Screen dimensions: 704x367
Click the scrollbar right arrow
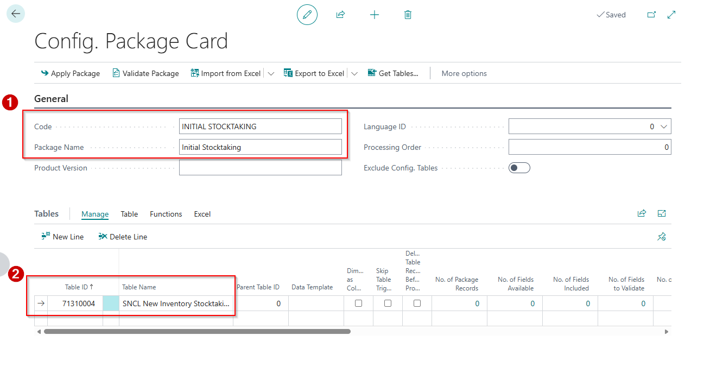coord(667,331)
